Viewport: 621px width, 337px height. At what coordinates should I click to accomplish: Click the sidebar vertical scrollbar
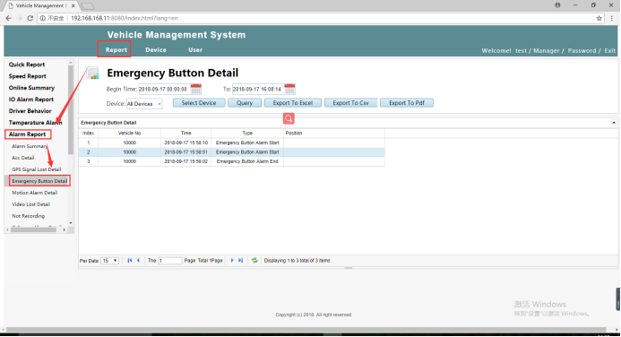coord(71,109)
